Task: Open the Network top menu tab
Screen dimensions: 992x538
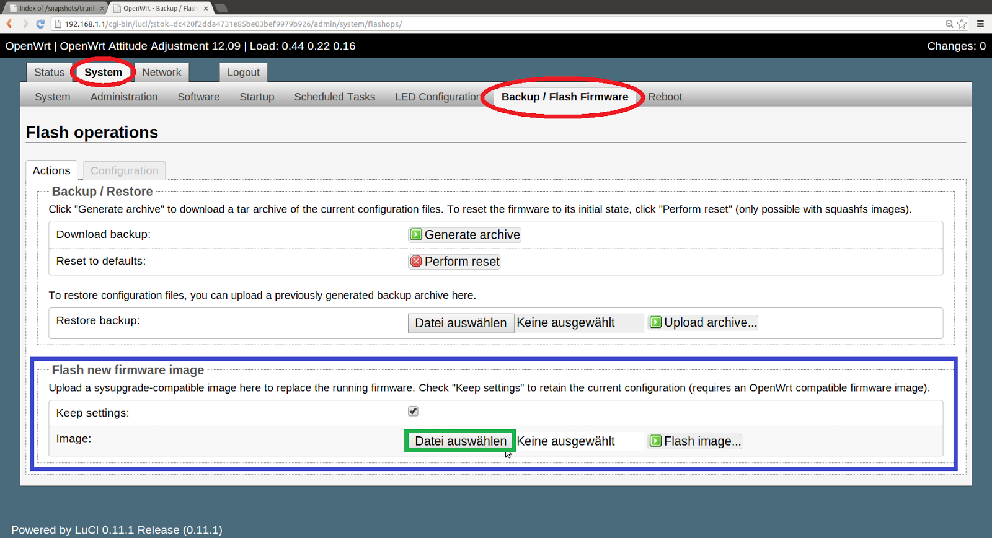Action: pyautogui.click(x=161, y=73)
